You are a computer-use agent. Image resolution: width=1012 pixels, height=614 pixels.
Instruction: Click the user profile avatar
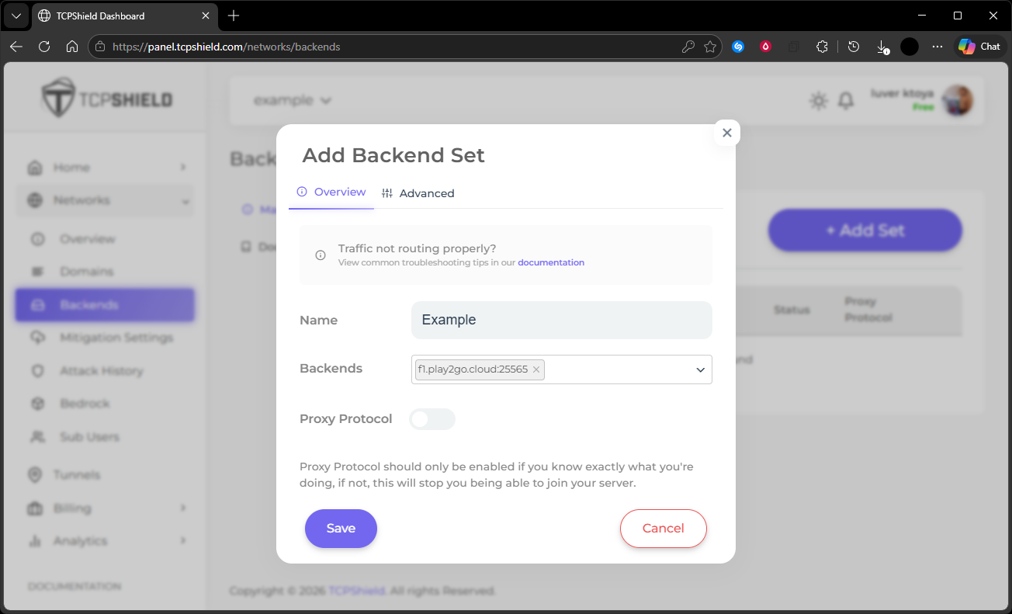[957, 100]
